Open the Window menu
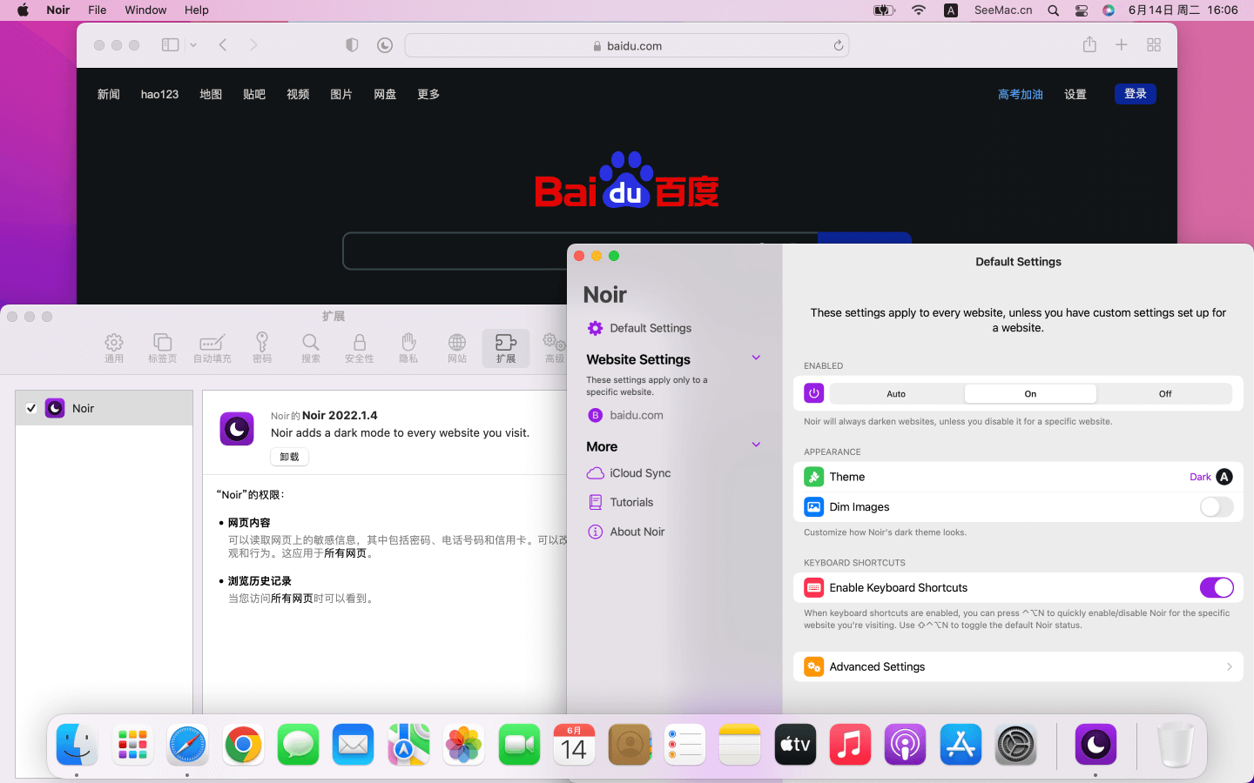Screen dimensions: 1254x783 145,10
